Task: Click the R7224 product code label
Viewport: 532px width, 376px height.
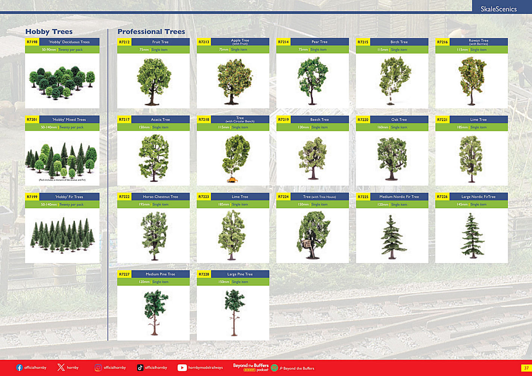Action: click(x=283, y=197)
